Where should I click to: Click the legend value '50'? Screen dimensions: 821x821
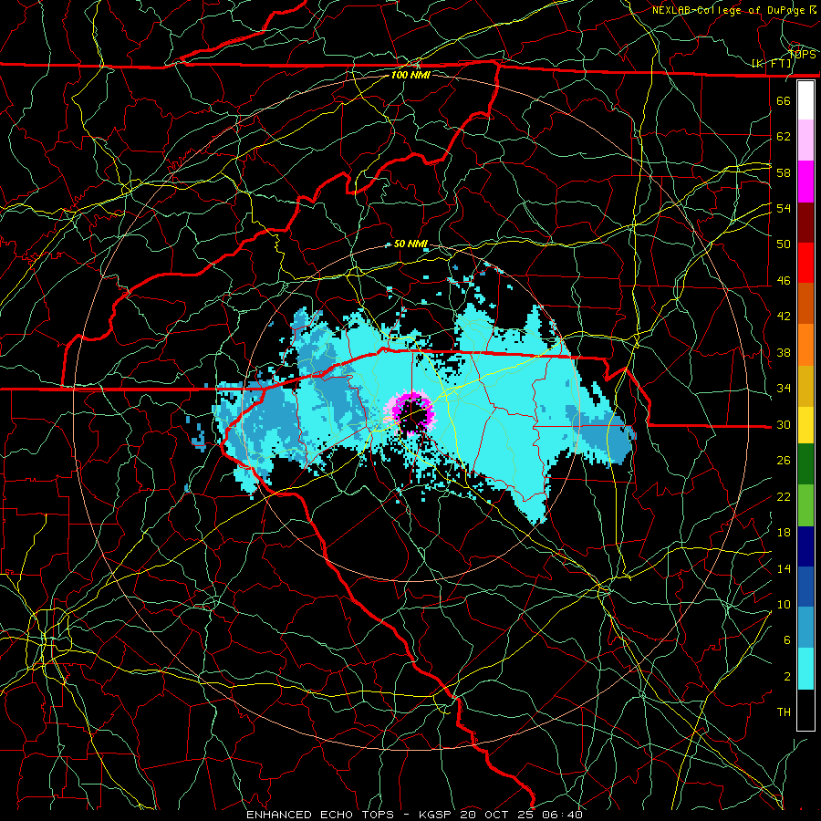pos(784,244)
